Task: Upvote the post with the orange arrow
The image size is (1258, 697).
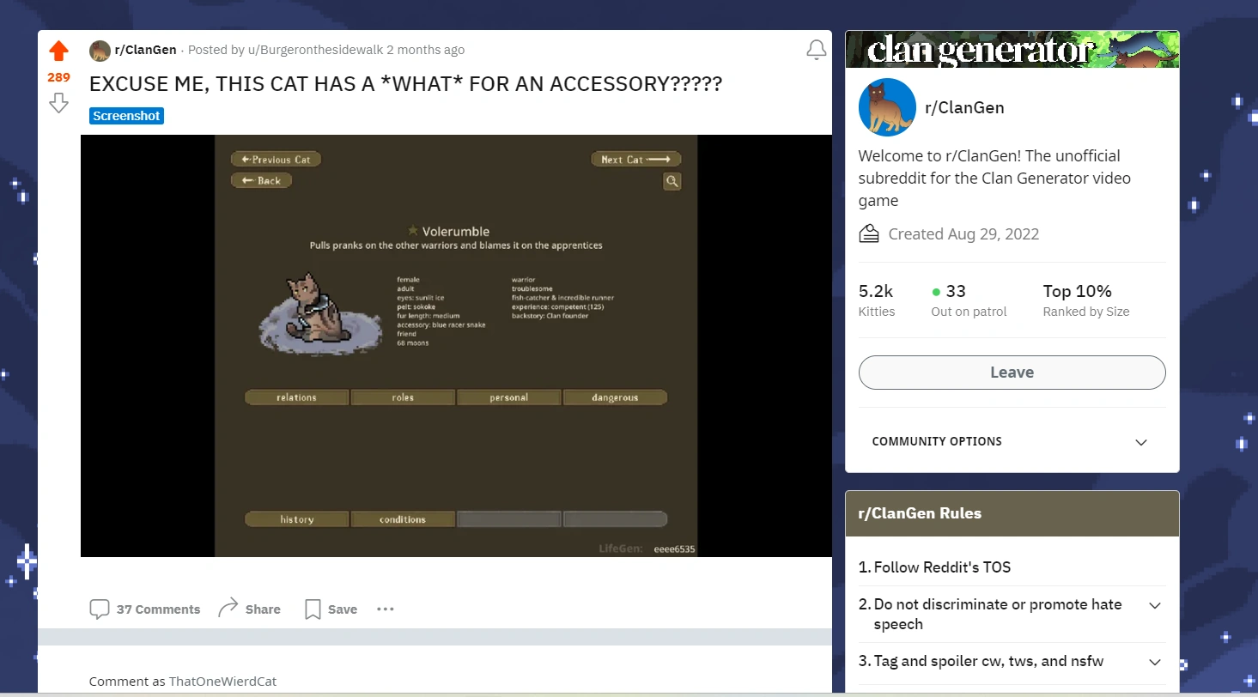Action: pos(58,50)
